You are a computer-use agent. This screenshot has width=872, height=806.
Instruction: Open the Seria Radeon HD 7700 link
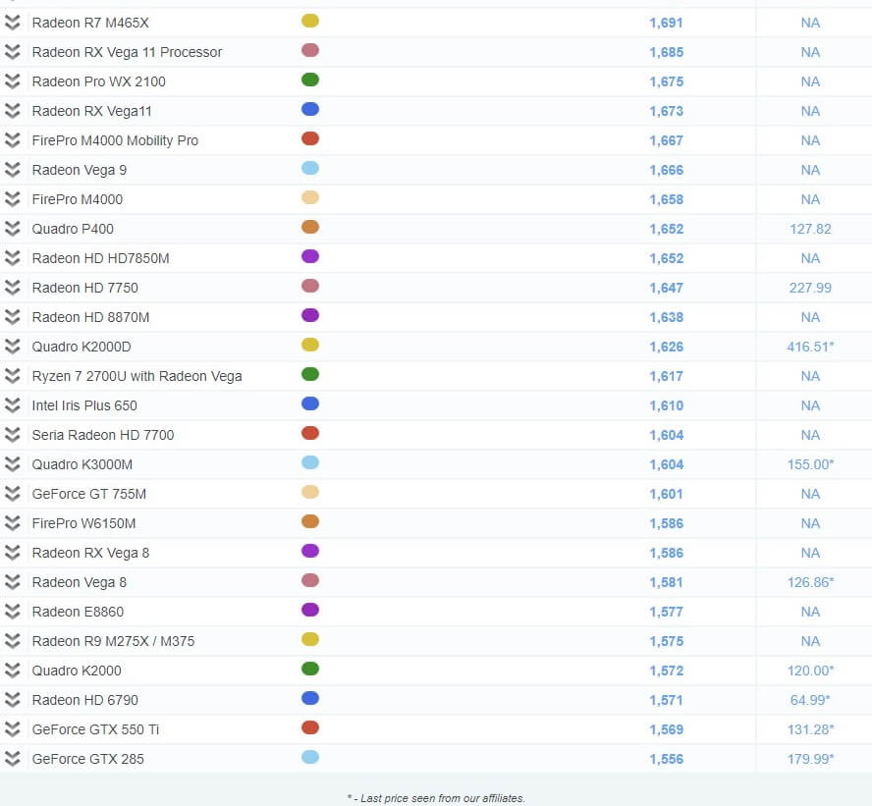[x=103, y=435]
